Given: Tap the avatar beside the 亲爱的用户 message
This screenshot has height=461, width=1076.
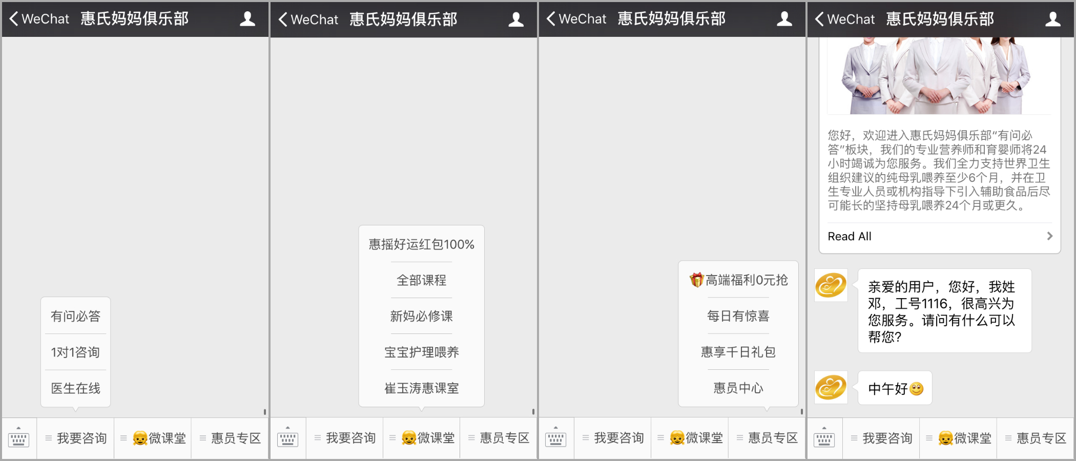Looking at the screenshot, I should [831, 285].
